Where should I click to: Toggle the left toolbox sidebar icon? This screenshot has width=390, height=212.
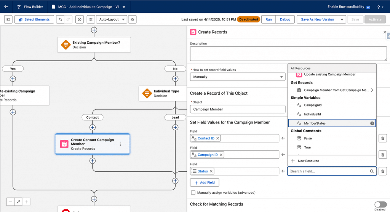tap(9, 19)
